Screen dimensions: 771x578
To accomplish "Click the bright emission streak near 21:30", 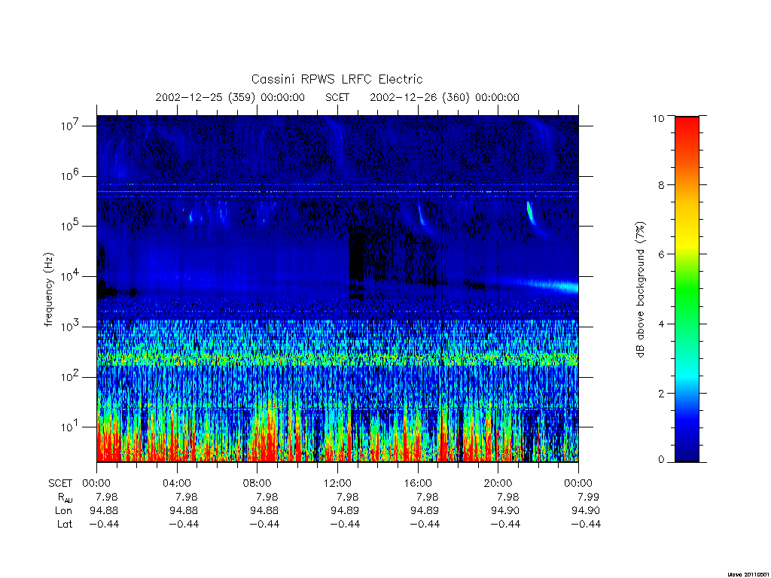I will tap(531, 213).
